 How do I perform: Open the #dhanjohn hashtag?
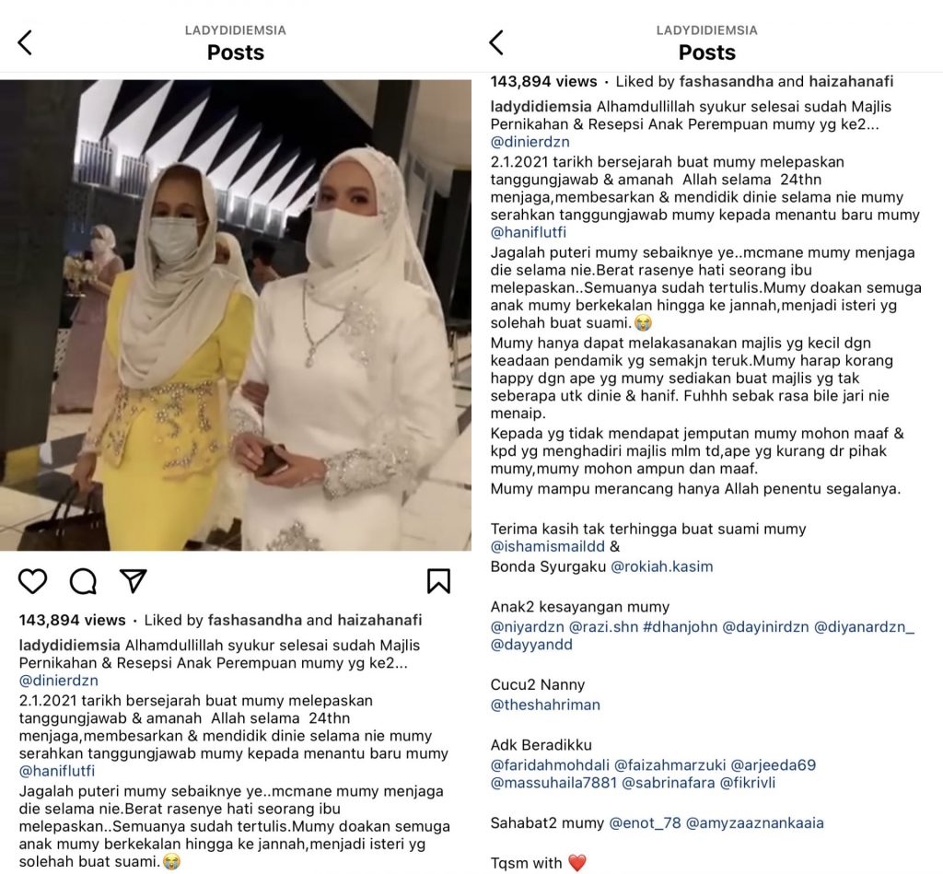(680, 627)
